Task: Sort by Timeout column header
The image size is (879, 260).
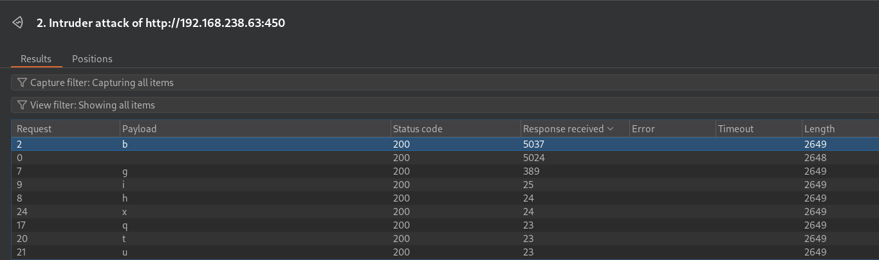Action: pos(759,129)
